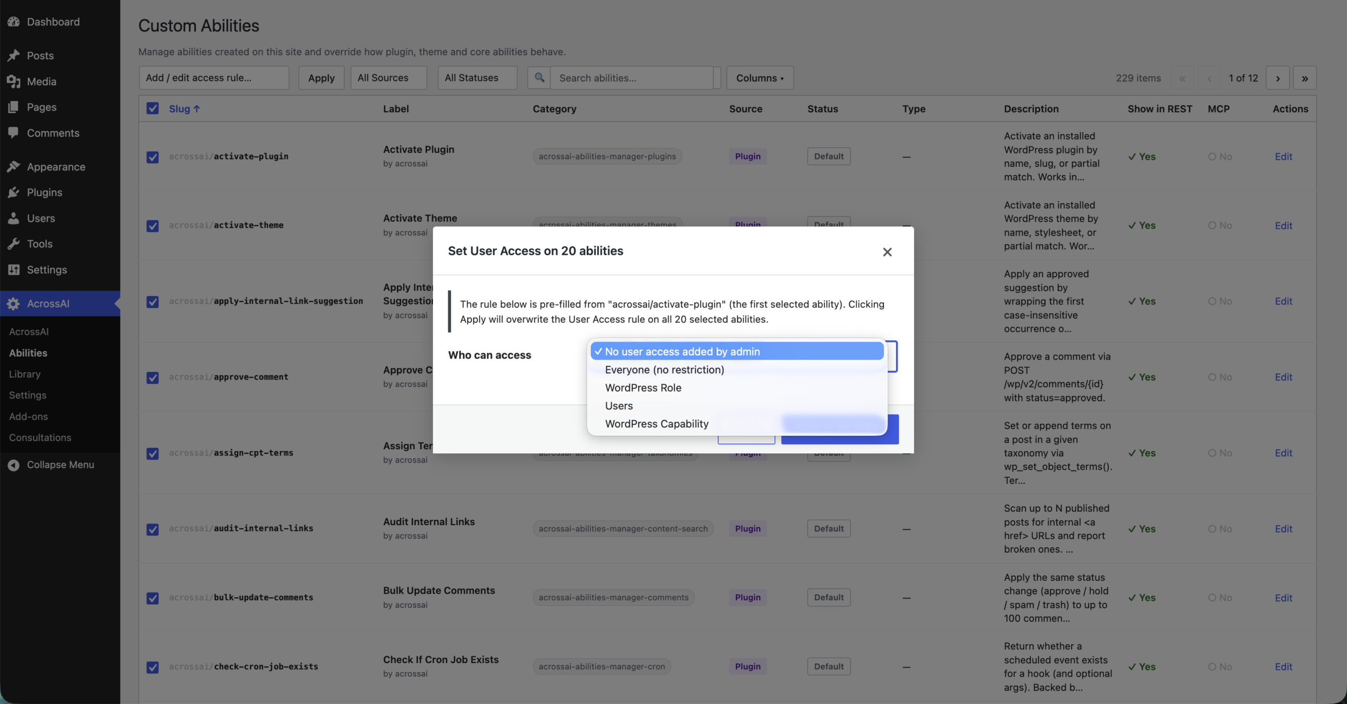
Task: Click the Plugin badge on audit-internal-links row
Action: click(x=748, y=528)
